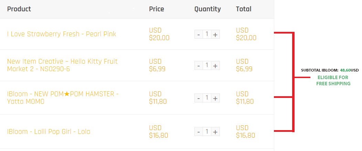Screen dimensions: 362x151
Task: Open IBloom POM POM HAMSTER product link
Action: (63, 98)
